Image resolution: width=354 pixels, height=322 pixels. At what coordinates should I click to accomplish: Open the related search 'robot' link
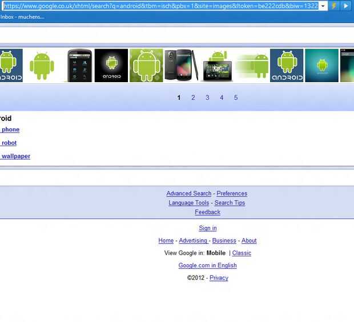9,143
